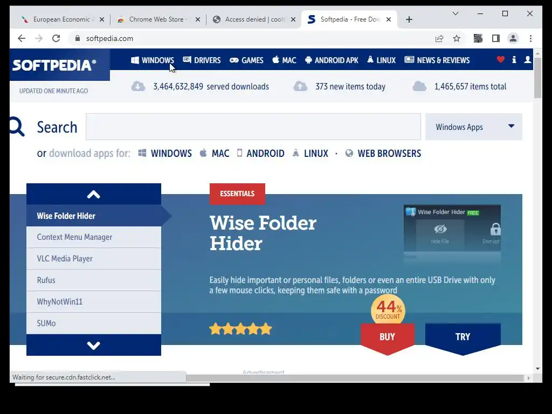Open MAC in top navigation bar
Viewport: 552px width, 414px height.
click(284, 60)
